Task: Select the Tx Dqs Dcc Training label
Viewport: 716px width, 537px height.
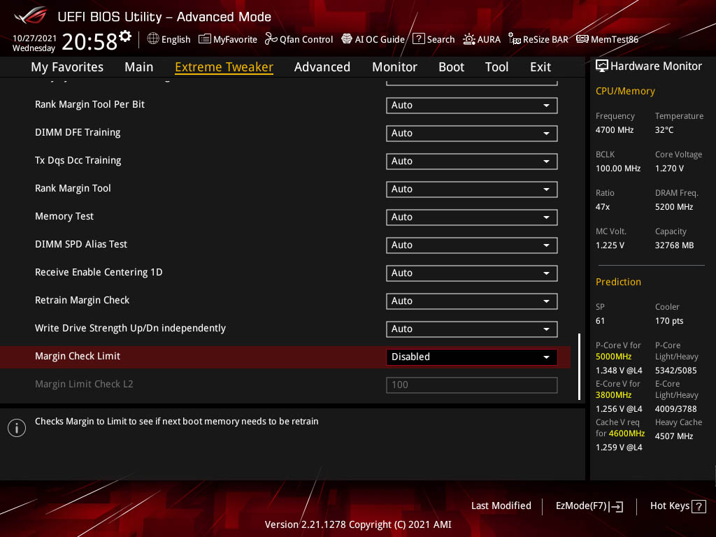Action: coord(78,160)
